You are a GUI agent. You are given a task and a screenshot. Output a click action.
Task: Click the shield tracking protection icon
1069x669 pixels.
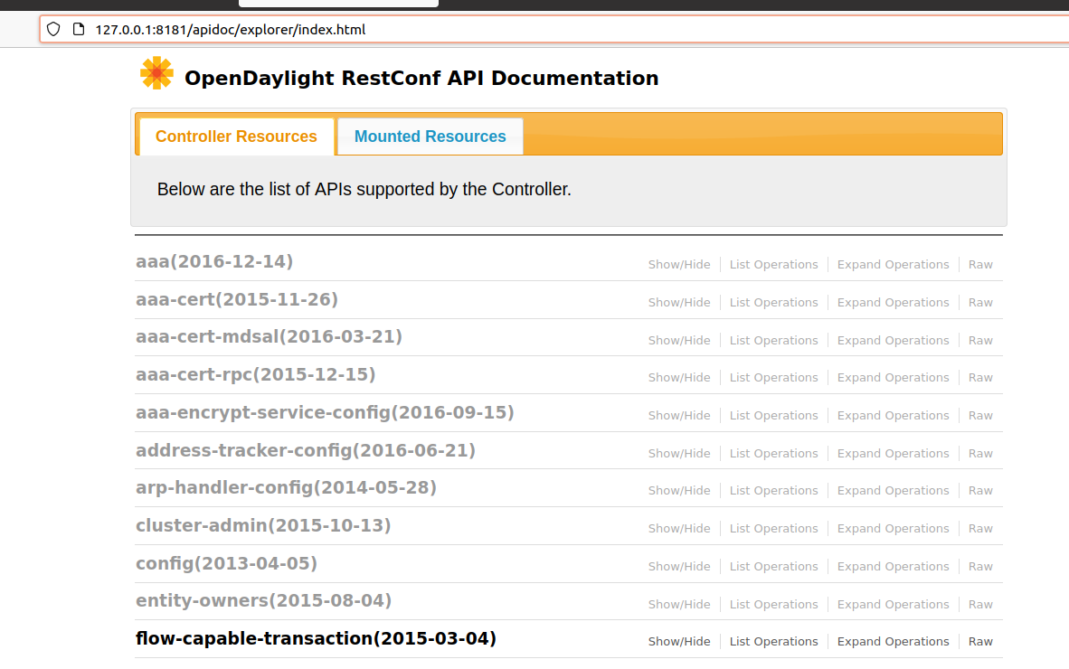pos(53,29)
